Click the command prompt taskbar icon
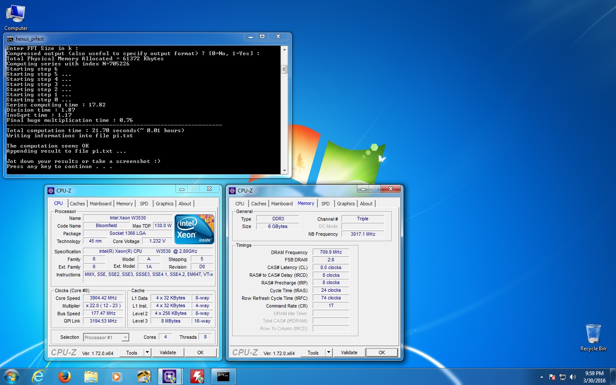 (223, 376)
